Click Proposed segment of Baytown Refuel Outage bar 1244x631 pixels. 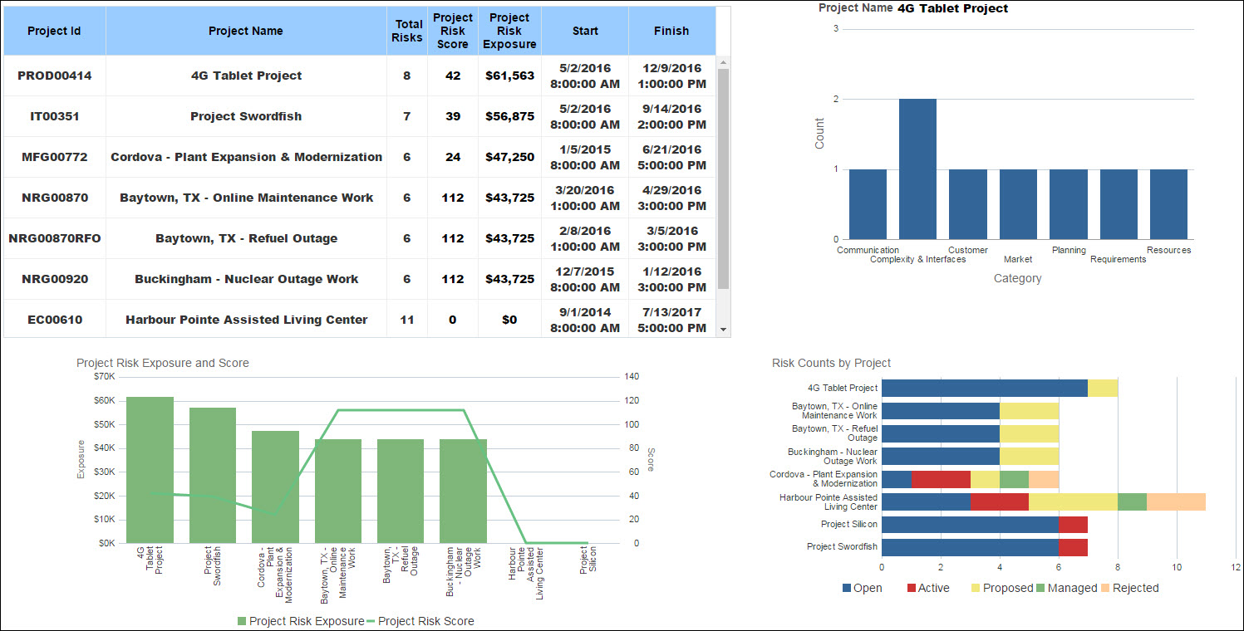point(1029,433)
